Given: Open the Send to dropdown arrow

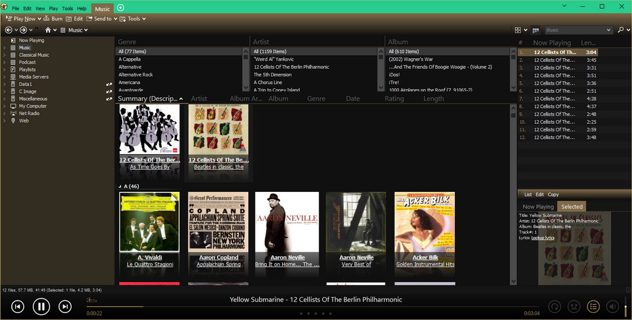Looking at the screenshot, I should [116, 19].
